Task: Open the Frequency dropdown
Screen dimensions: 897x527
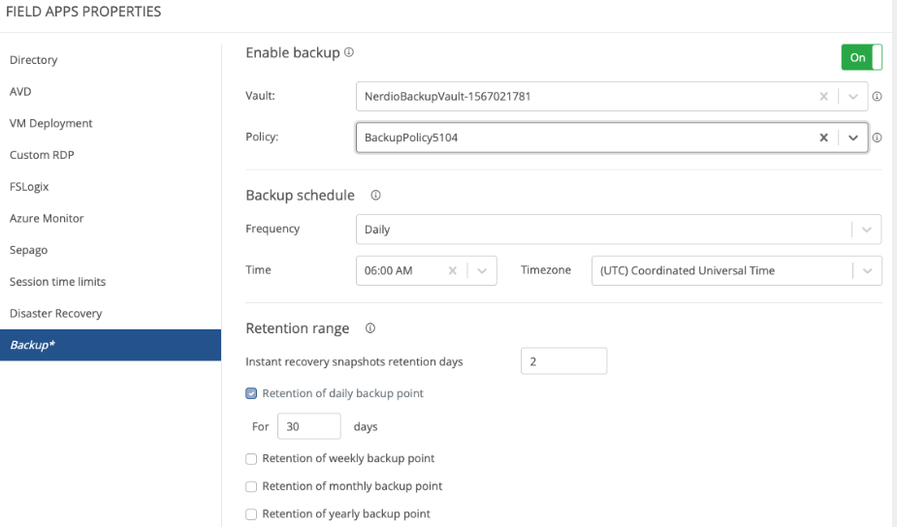Action: [865, 230]
